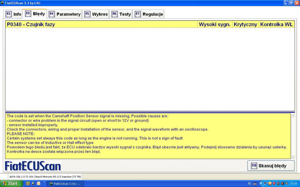Click scroll-down arrow of description panel

(293, 157)
